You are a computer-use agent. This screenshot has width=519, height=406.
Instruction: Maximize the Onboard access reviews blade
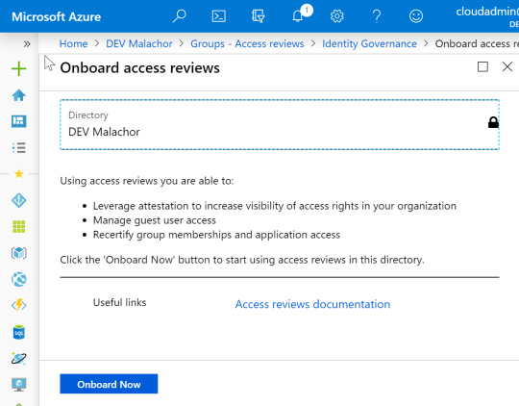[482, 66]
